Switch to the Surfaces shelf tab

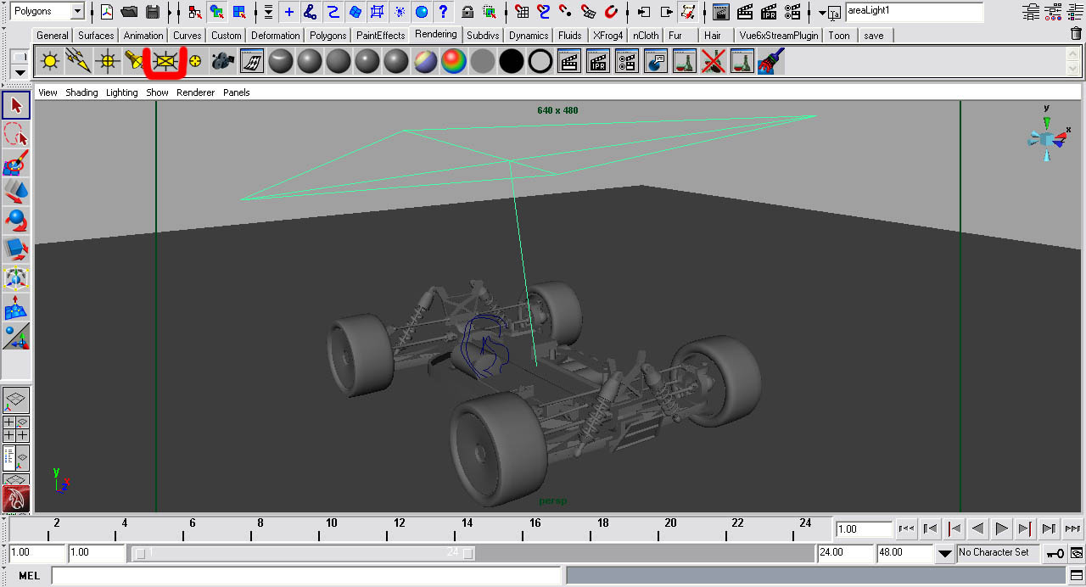(96, 36)
